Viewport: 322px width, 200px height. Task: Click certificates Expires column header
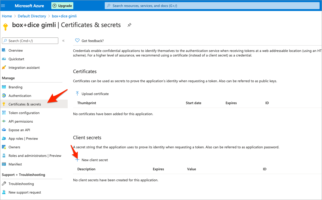pyautogui.click(x=231, y=103)
